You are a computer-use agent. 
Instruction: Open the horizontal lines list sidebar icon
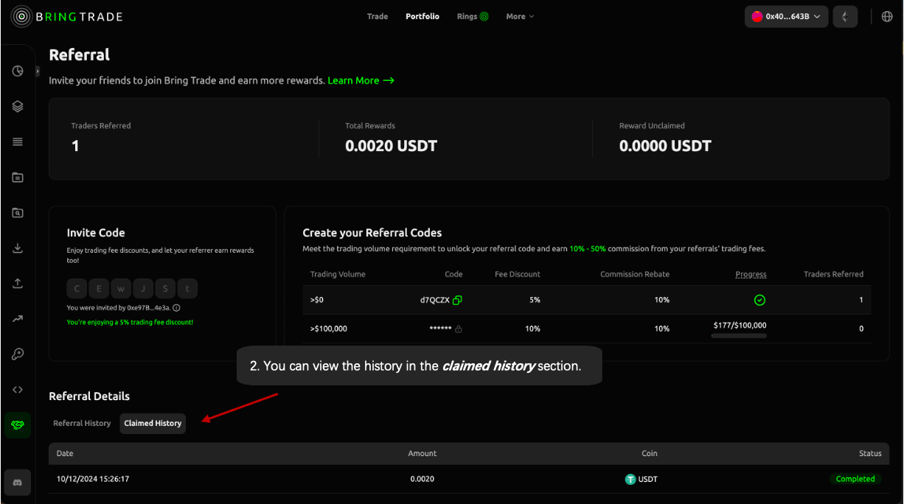click(18, 141)
